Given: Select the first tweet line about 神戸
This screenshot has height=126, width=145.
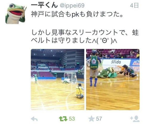Looking at the screenshot, I should coord(77,14).
